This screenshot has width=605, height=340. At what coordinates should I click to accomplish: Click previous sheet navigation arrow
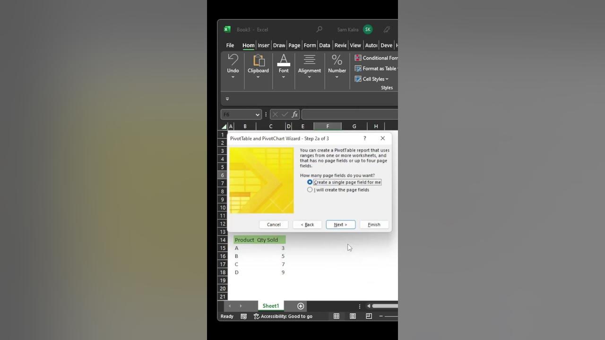[x=230, y=306]
